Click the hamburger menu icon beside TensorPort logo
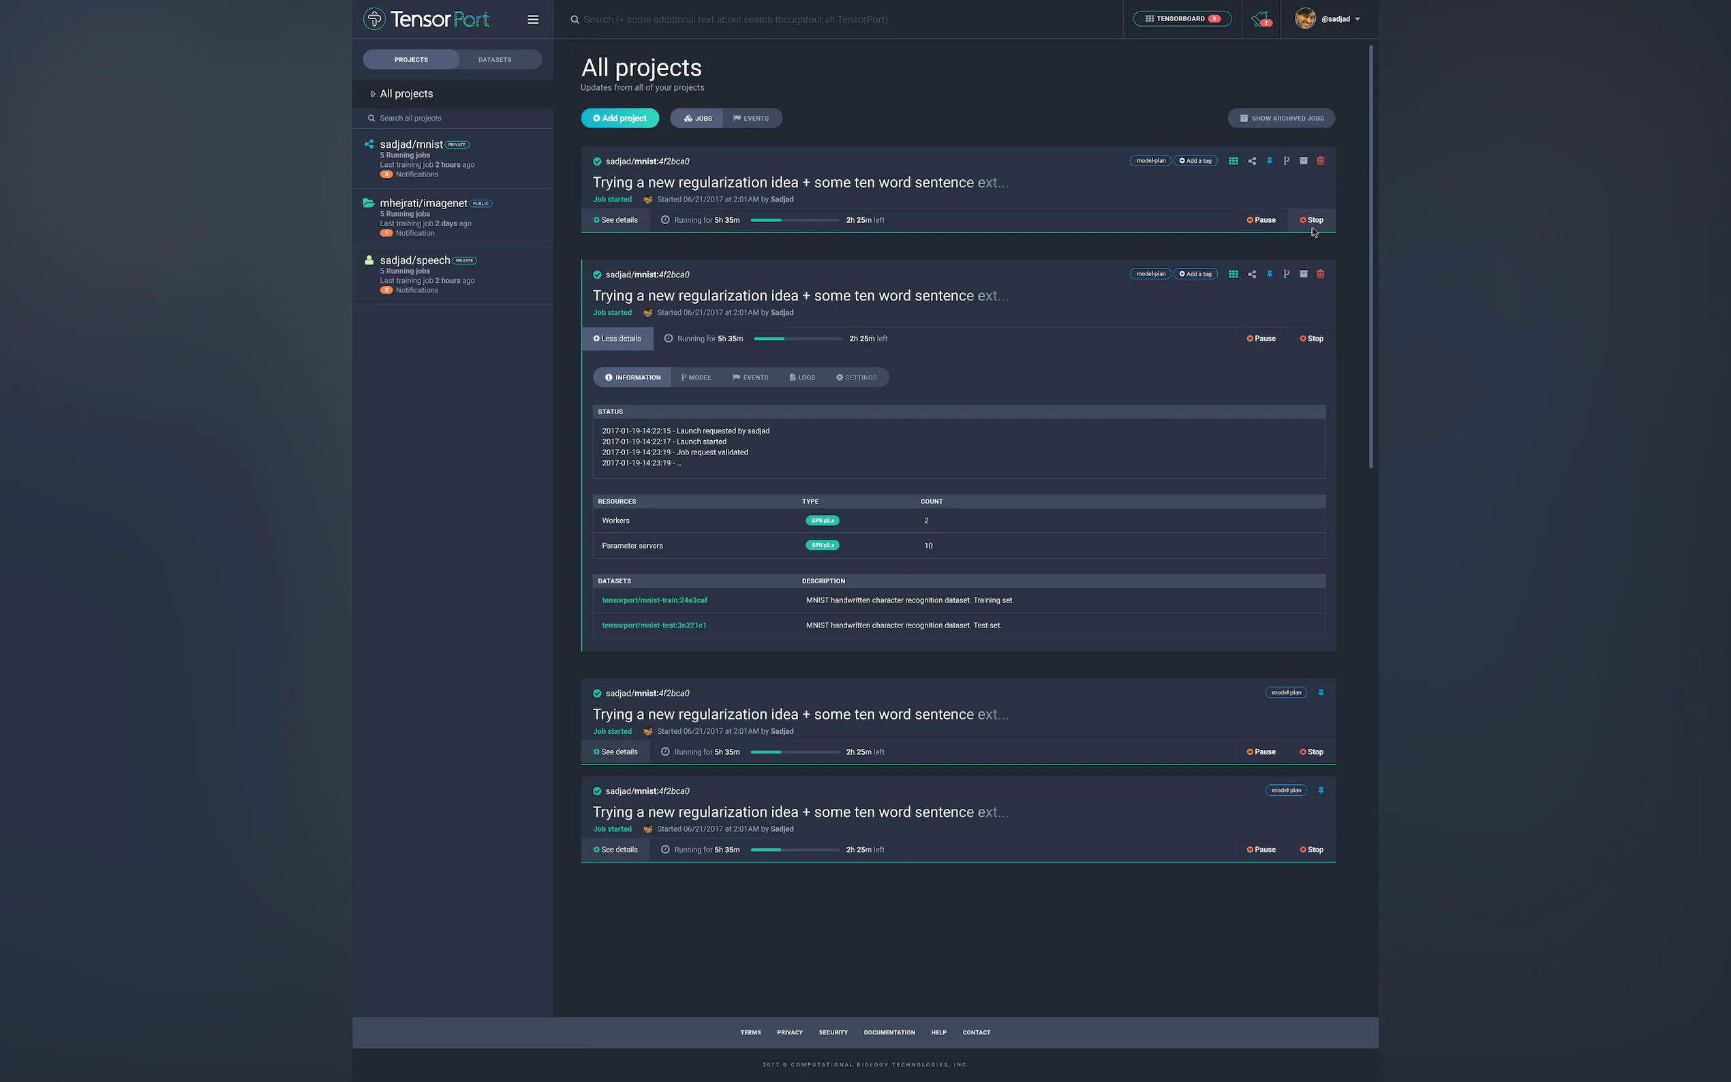 point(532,19)
